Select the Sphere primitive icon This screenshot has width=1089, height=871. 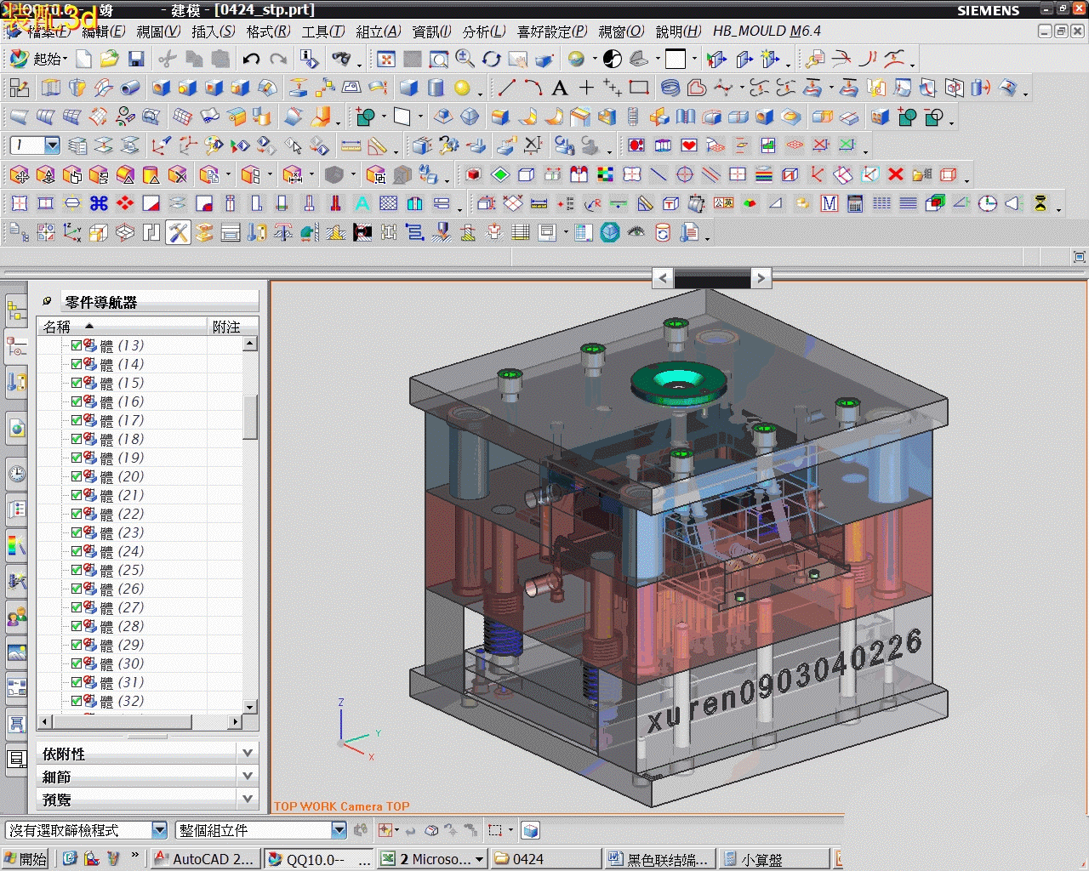[x=462, y=88]
